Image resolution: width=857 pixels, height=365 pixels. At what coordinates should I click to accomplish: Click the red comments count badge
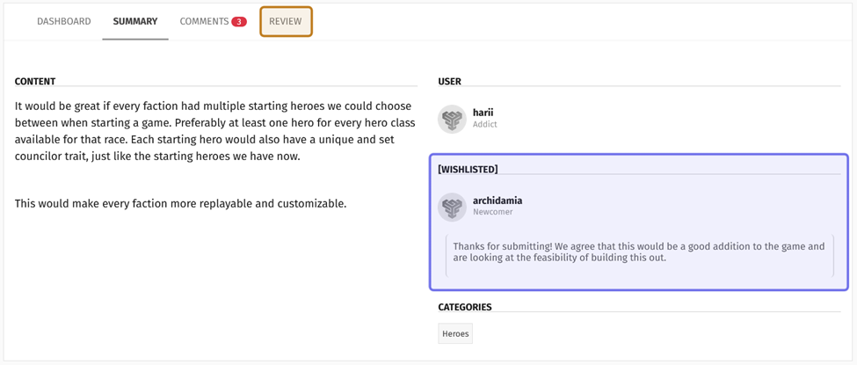click(x=239, y=22)
